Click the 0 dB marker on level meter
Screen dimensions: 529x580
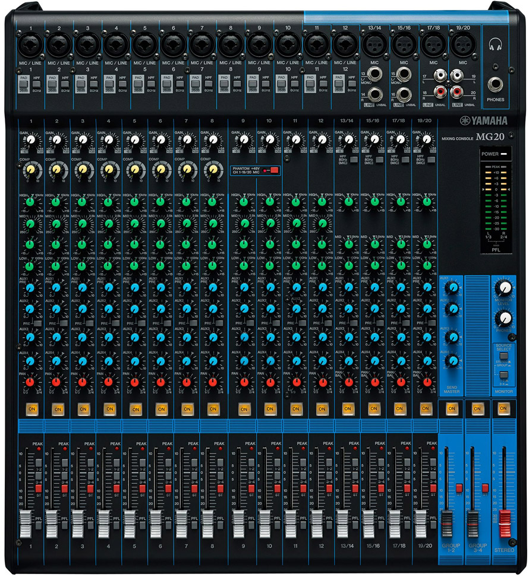click(x=496, y=189)
